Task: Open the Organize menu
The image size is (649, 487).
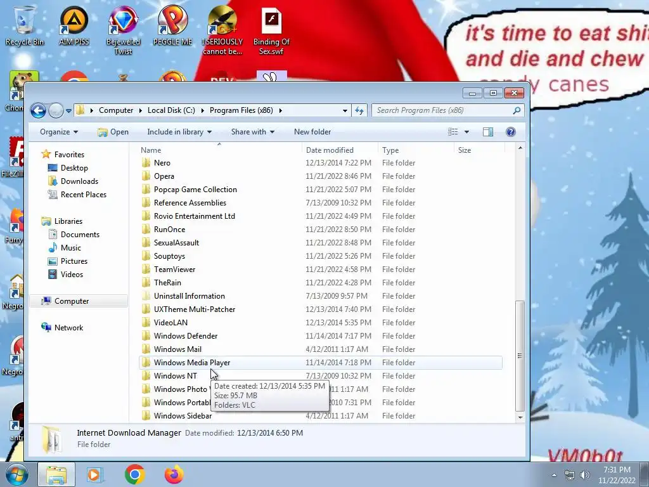Action: coord(59,132)
